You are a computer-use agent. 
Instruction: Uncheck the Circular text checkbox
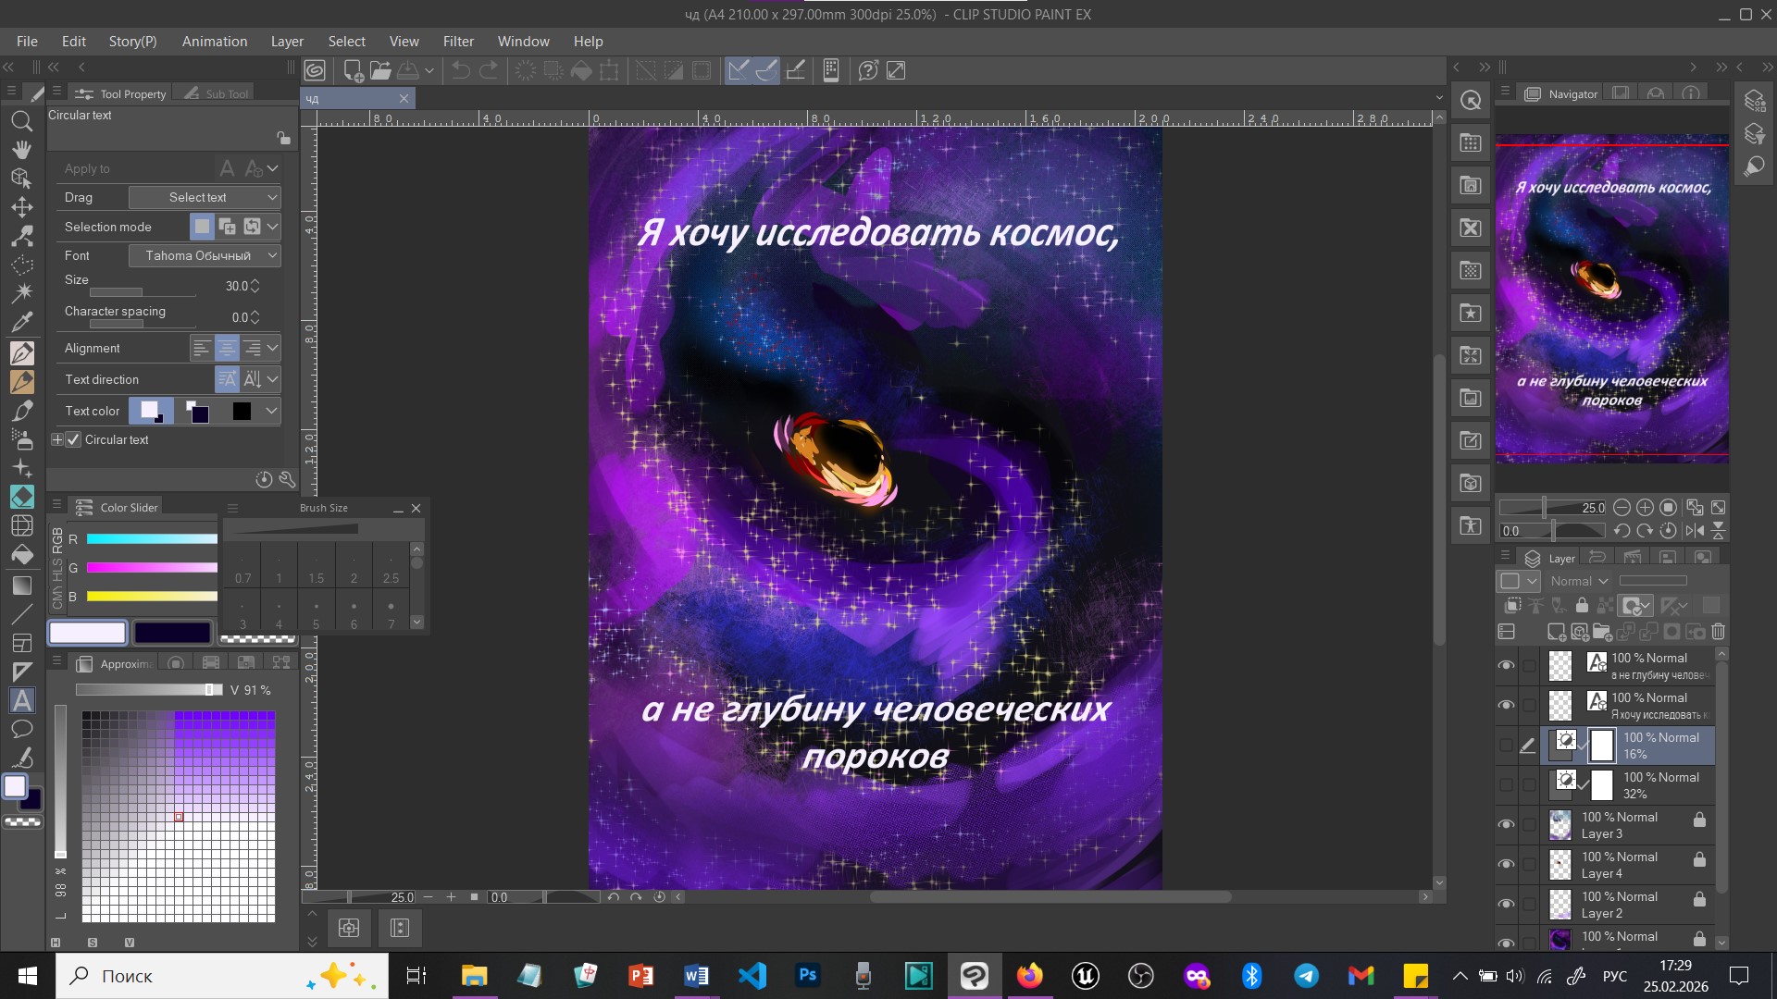pos(74,440)
